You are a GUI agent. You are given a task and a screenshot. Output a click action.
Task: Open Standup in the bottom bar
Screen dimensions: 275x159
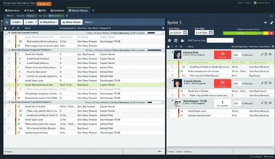269,157
